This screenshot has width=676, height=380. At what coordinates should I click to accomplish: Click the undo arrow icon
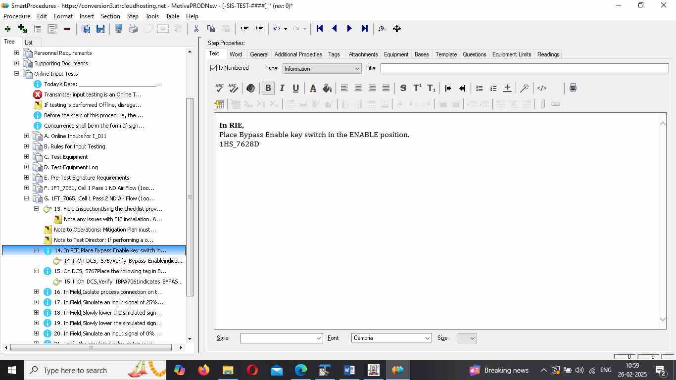tap(277, 29)
